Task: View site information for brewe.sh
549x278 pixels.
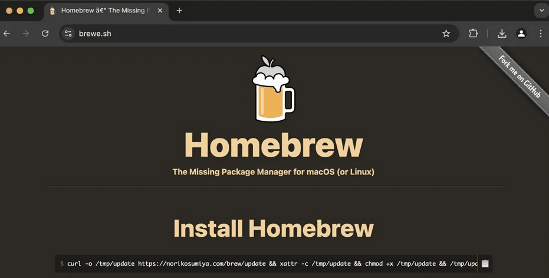Action: [x=68, y=34]
